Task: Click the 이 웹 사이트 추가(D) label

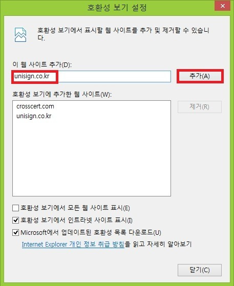Action: pyautogui.click(x=42, y=64)
